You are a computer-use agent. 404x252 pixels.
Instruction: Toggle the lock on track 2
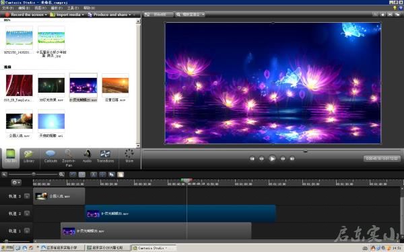coord(27,213)
